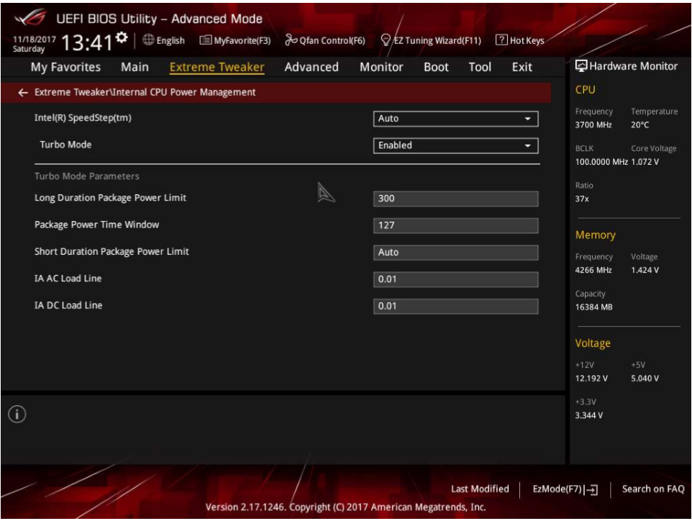Open MyFavorite(F3)
The width and height of the screenshot is (692, 521).
(242, 40)
